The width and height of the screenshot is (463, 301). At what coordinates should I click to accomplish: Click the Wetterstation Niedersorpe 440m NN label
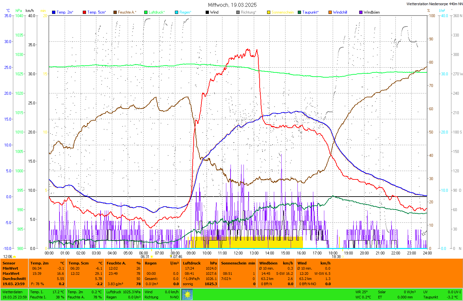tap(434, 4)
